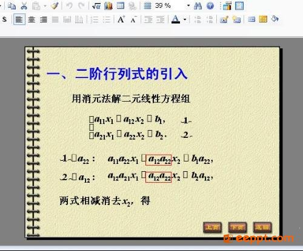Screen dimensions: 303x251
Task: Open the Font Color dropdown arrow
Action: [x=185, y=19]
